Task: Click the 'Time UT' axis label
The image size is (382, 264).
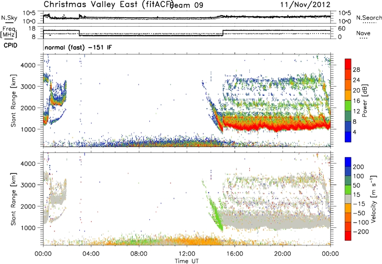Action: pos(187,261)
